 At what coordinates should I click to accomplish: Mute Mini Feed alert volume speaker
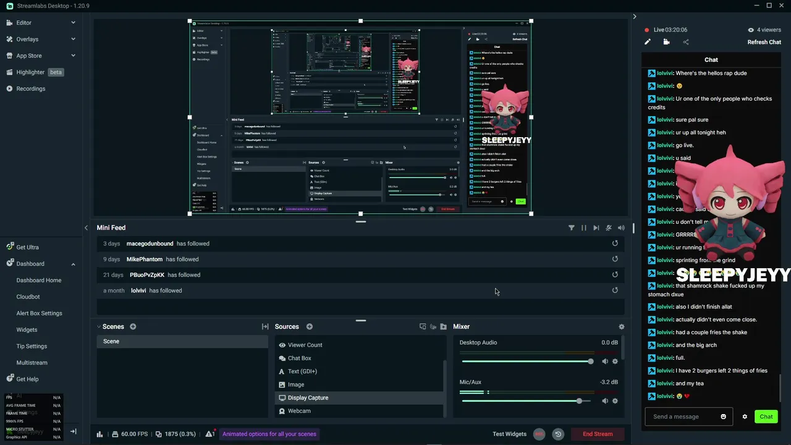point(621,228)
